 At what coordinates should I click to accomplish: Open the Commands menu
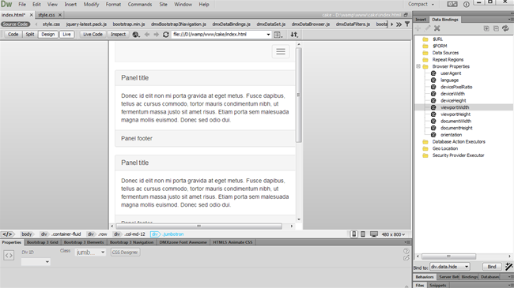140,5
